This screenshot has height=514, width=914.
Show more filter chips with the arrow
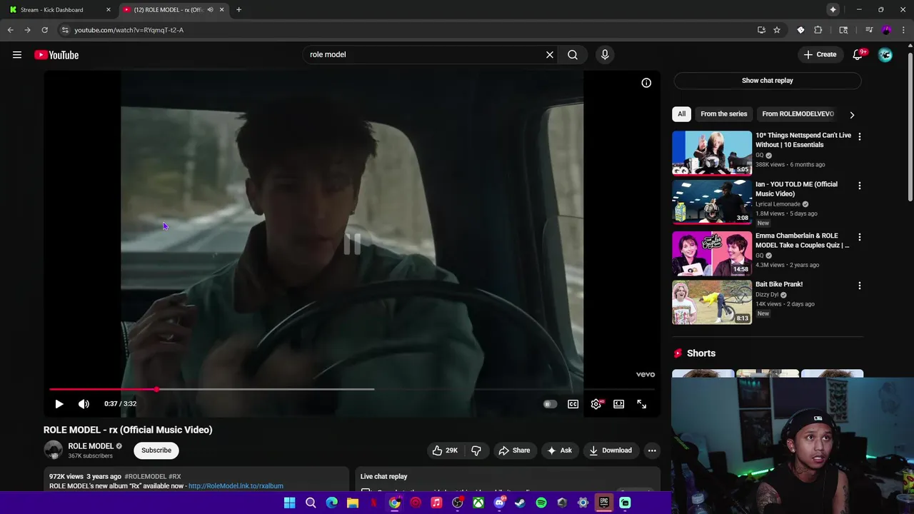point(852,114)
